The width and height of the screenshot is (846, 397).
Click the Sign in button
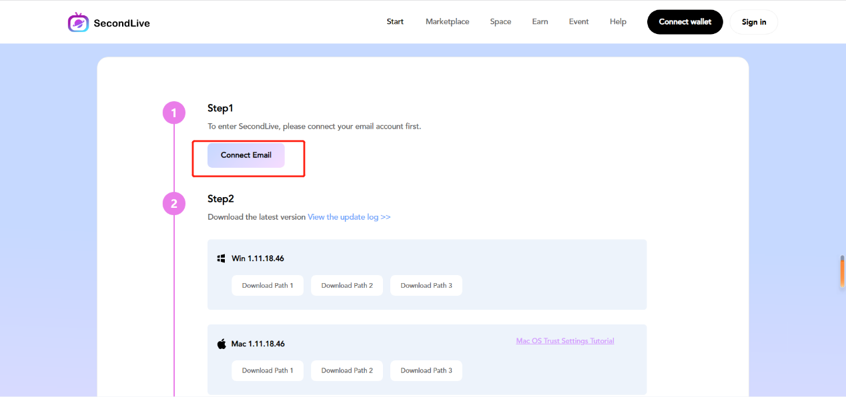pyautogui.click(x=753, y=22)
